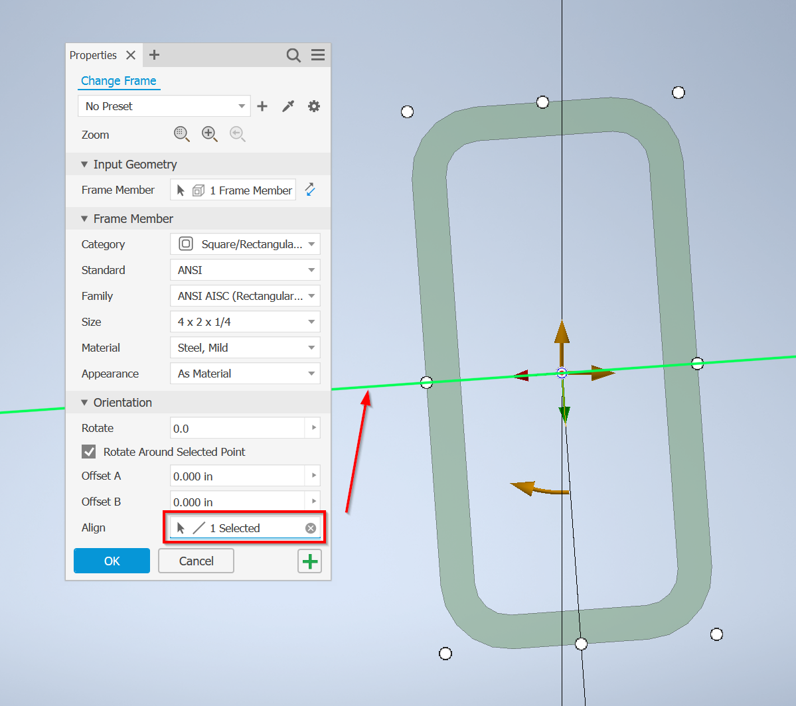
Task: Click the Zoom in magnifier icon
Action: [209, 134]
